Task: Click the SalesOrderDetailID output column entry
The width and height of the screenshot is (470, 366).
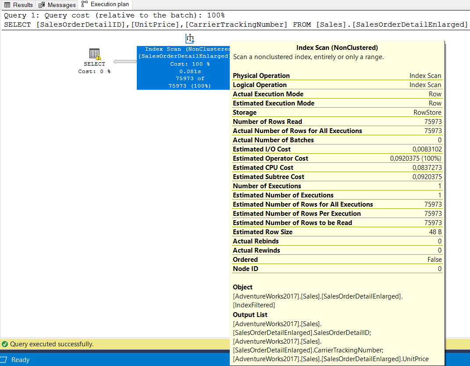Action: 302,328
